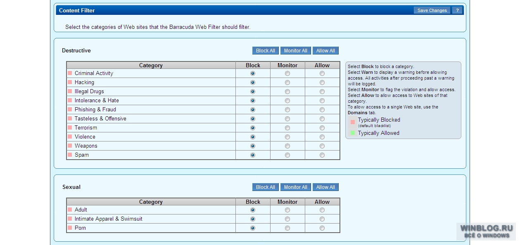Set Violence to Allow
The height and width of the screenshot is (245, 520).
click(x=322, y=137)
